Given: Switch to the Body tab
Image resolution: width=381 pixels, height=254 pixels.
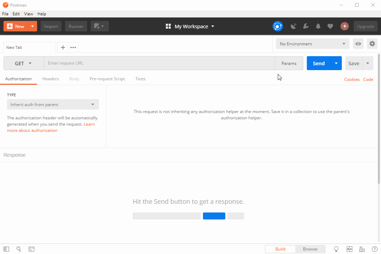Looking at the screenshot, I should pos(74,79).
